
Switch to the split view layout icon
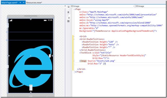[x=68, y=21]
